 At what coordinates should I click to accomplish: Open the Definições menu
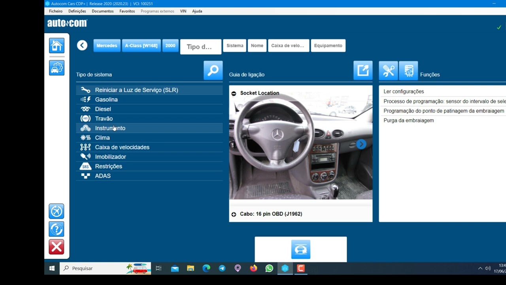[x=77, y=11]
